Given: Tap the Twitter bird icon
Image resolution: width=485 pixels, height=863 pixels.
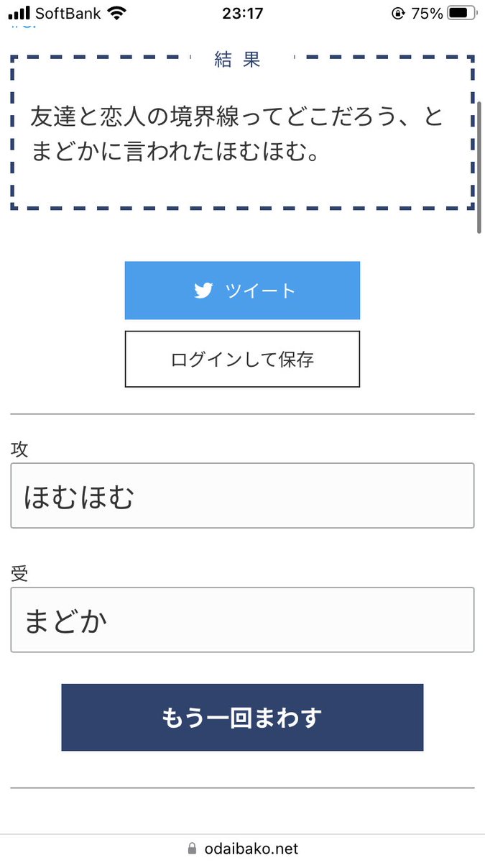Looking at the screenshot, I should click(203, 291).
